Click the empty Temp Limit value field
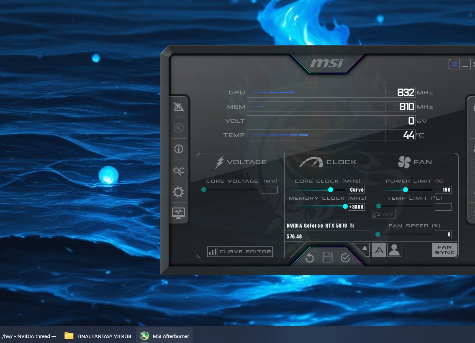 pos(443,206)
